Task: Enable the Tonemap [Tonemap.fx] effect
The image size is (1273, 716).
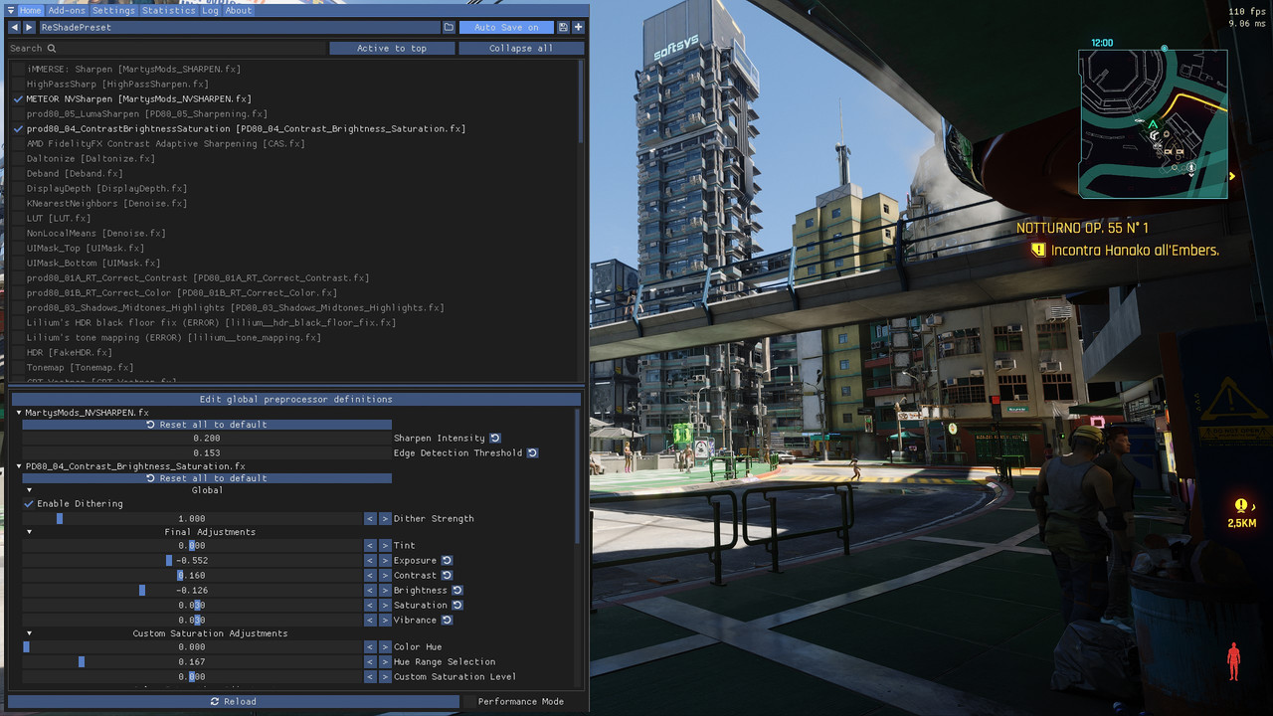Action: coord(18,368)
